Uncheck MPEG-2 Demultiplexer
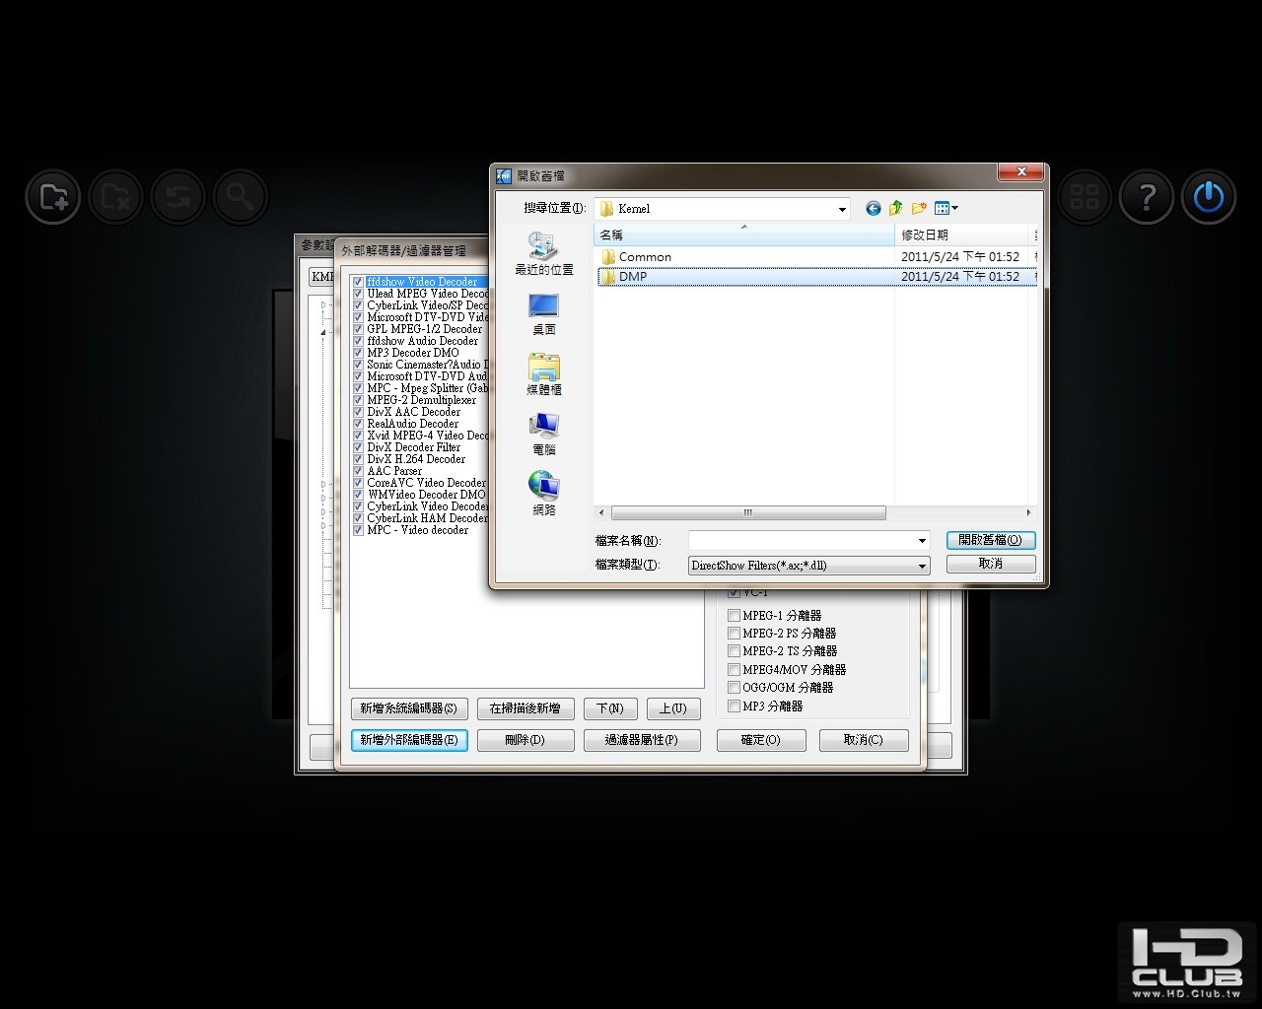Viewport: 1262px width, 1009px height. click(x=359, y=400)
